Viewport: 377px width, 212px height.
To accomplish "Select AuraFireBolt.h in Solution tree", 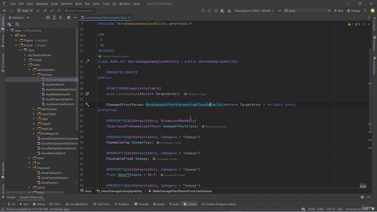I will (55, 85).
